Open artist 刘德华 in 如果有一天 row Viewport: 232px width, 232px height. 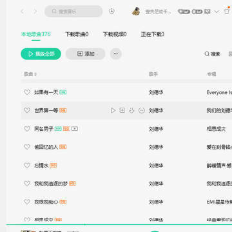(156, 93)
